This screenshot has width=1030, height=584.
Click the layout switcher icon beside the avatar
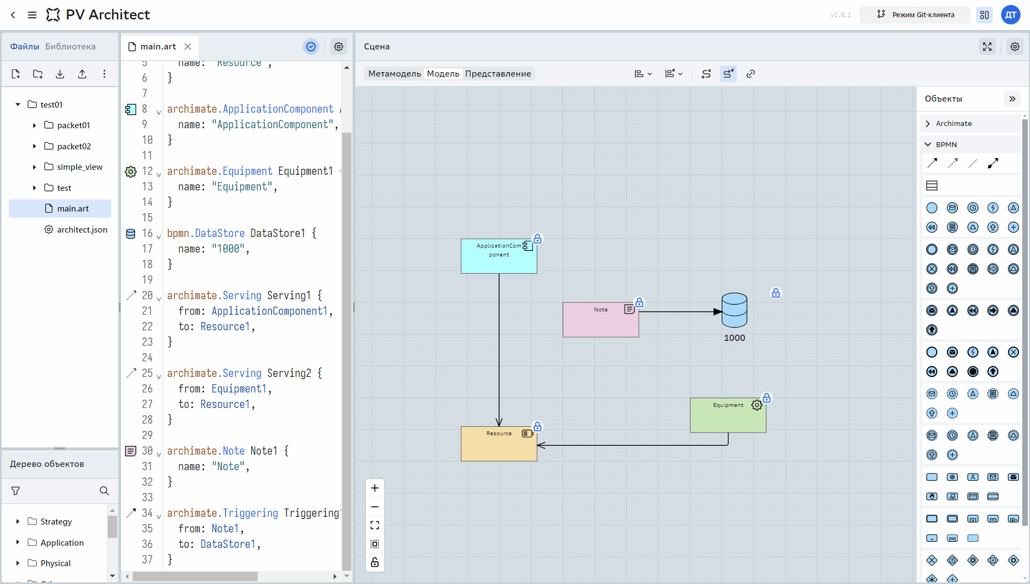pos(984,15)
